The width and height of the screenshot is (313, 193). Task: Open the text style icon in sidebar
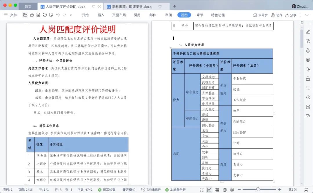[308, 50]
